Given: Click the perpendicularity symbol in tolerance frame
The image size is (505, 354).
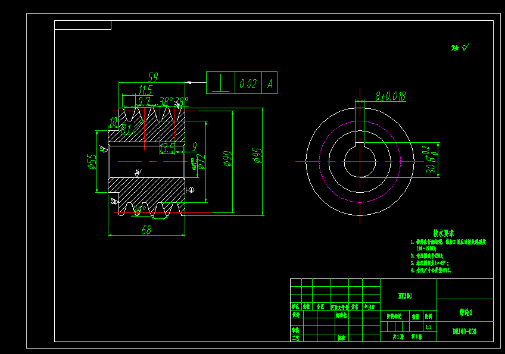Looking at the screenshot, I should coord(220,83).
